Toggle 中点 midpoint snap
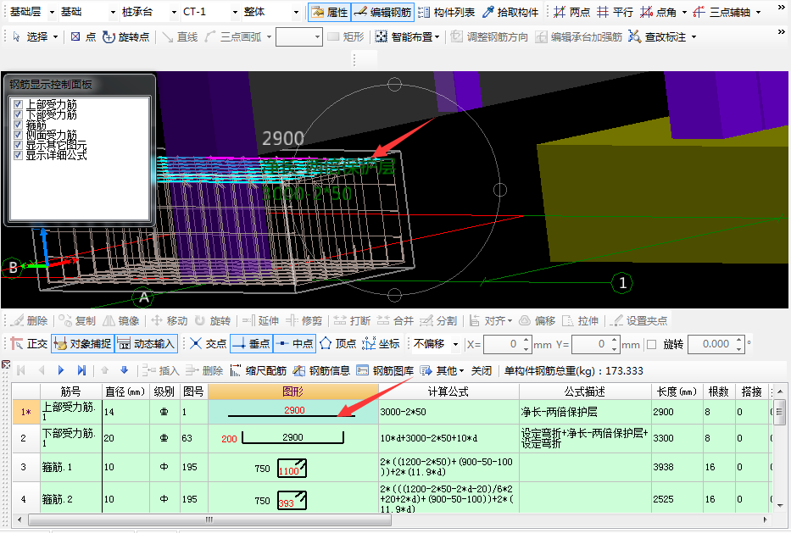The height and width of the screenshot is (533, 791). point(294,344)
